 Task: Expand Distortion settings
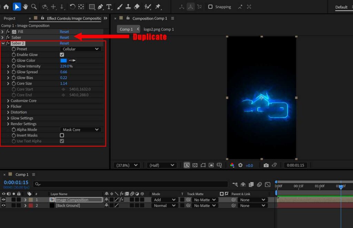coord(8,112)
